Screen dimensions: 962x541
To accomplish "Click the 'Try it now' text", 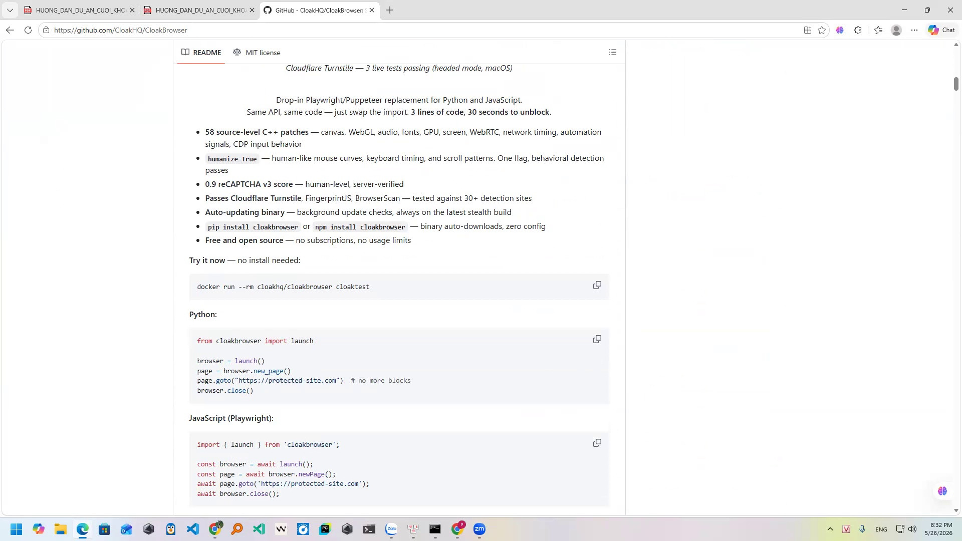I will (x=207, y=260).
